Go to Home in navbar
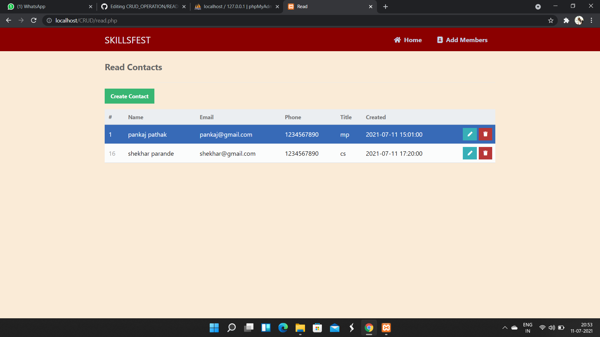 tap(408, 40)
